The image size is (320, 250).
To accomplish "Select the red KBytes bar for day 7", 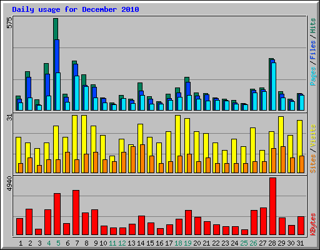I will [x=76, y=212].
